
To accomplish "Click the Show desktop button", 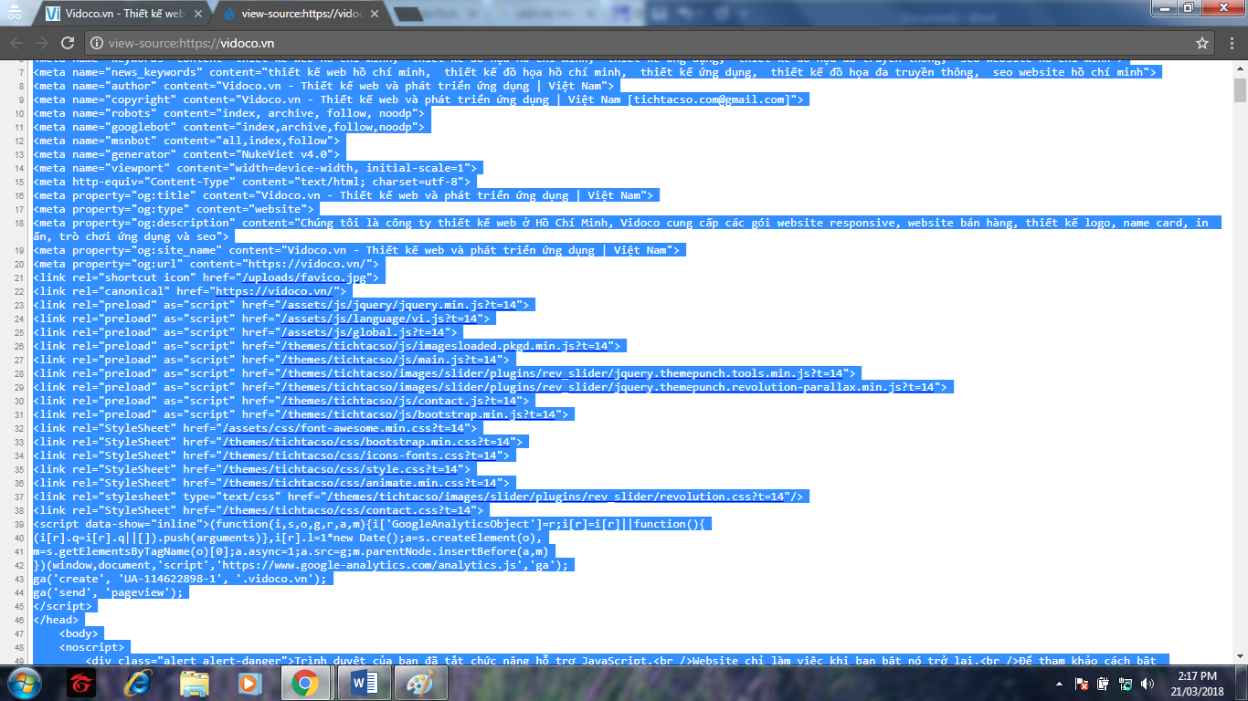I will [1242, 683].
